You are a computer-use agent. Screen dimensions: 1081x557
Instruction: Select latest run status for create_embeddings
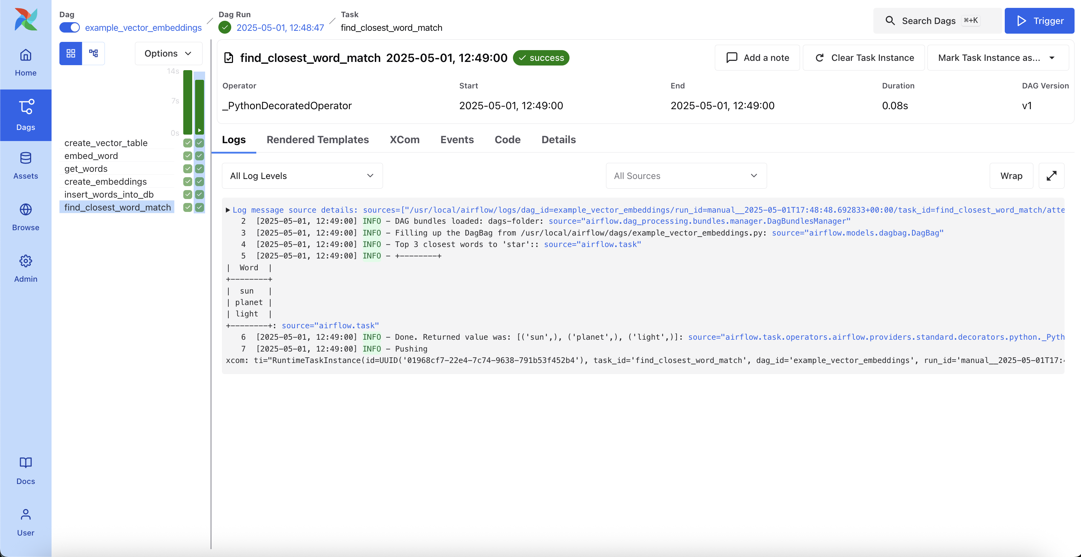pos(199,181)
